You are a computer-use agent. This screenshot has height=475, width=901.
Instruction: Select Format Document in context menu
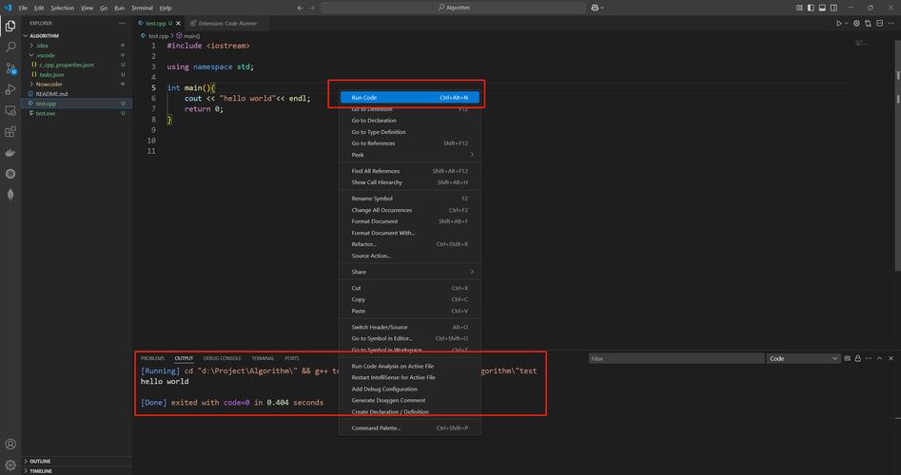pyautogui.click(x=410, y=221)
